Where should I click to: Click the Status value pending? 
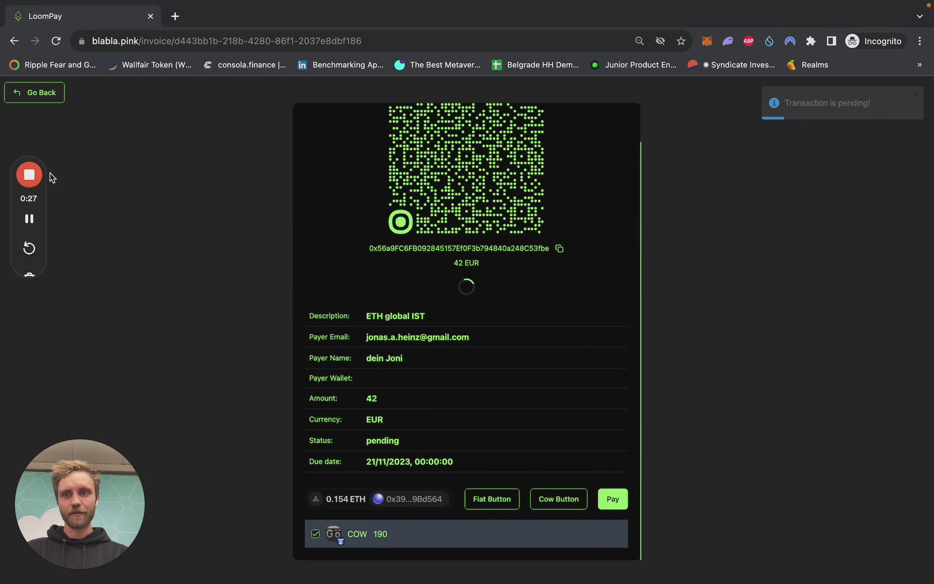point(382,441)
